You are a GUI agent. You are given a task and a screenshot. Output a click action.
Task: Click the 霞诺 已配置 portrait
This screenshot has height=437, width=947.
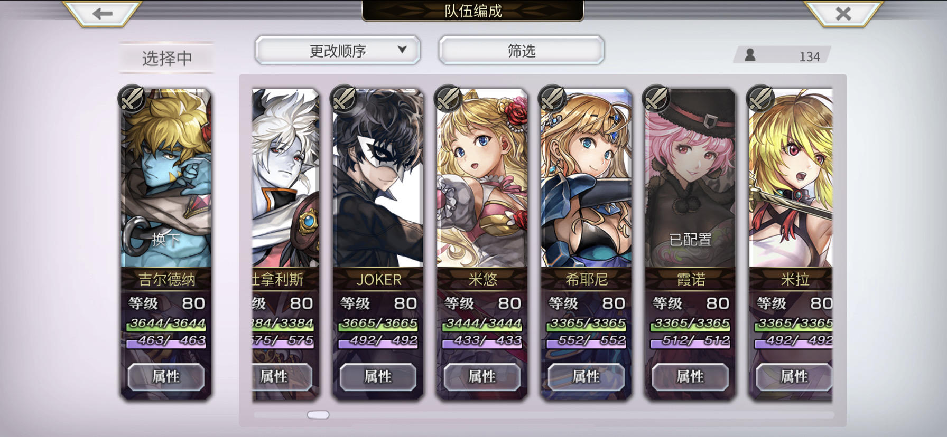(690, 178)
